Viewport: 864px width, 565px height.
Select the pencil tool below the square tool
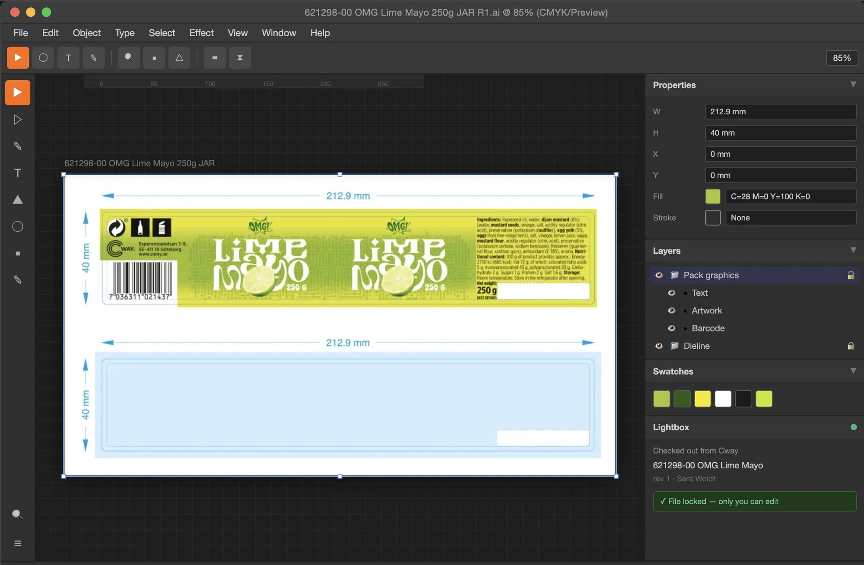[18, 280]
